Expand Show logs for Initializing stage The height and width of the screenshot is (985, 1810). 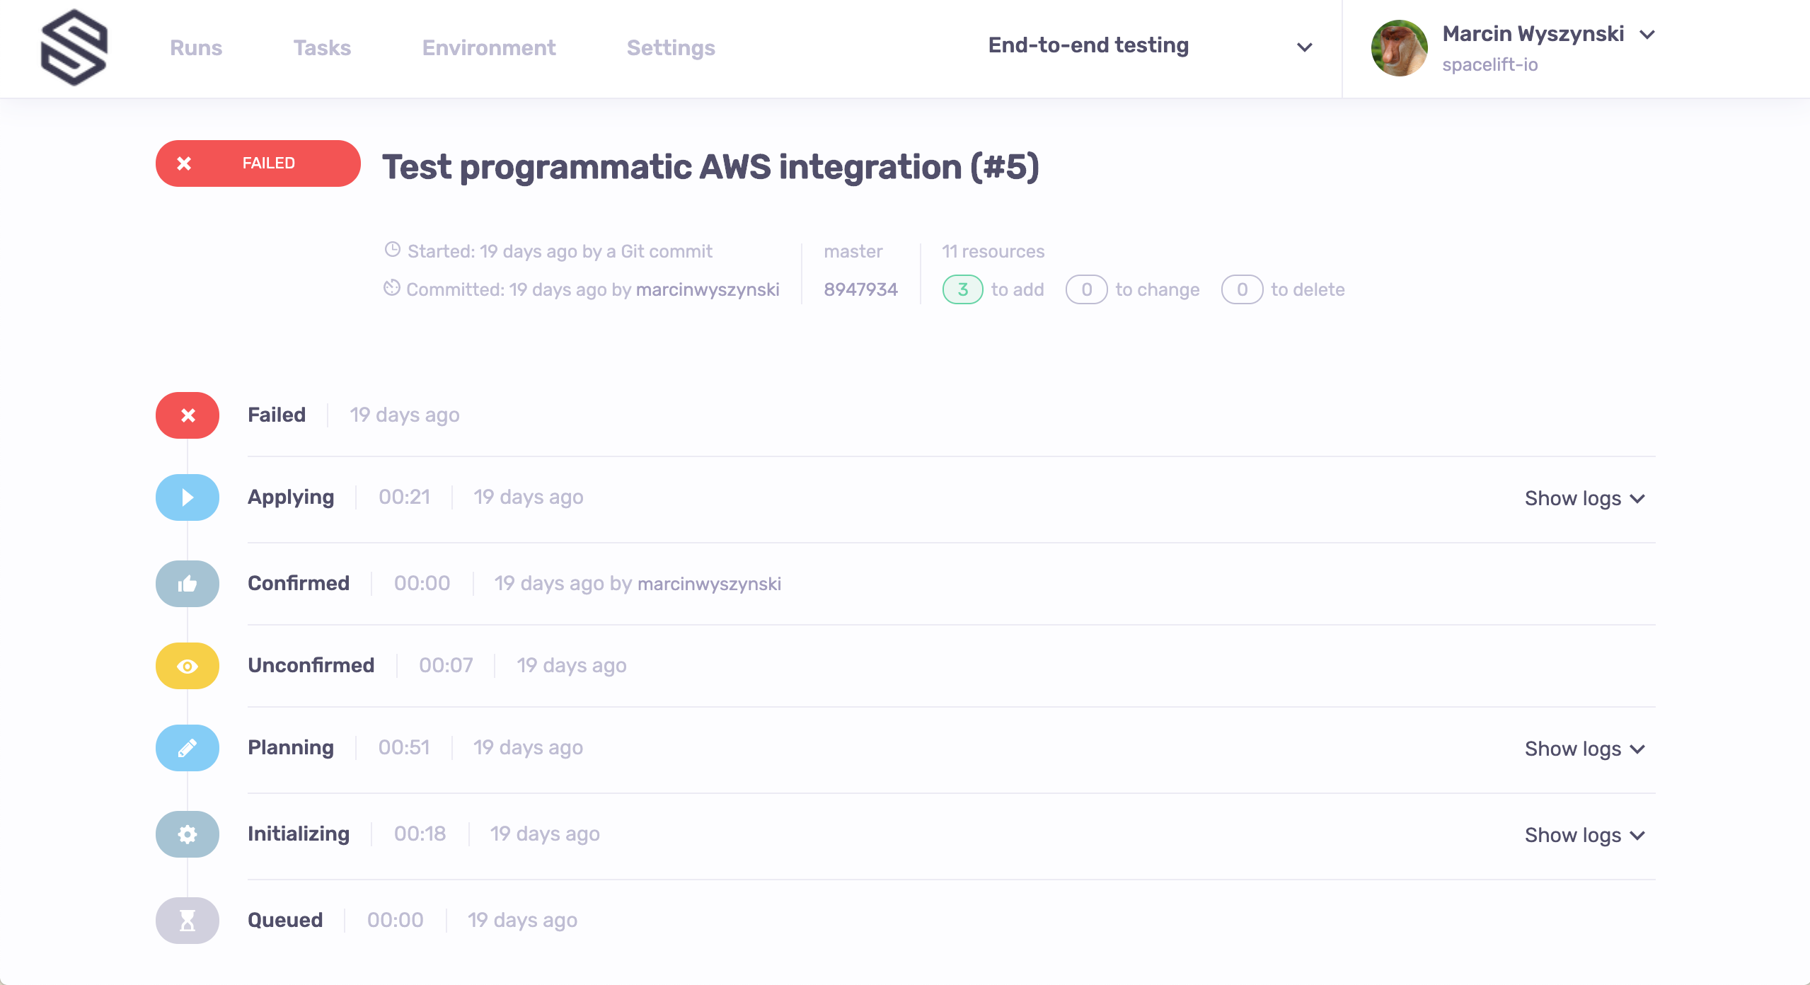tap(1584, 836)
